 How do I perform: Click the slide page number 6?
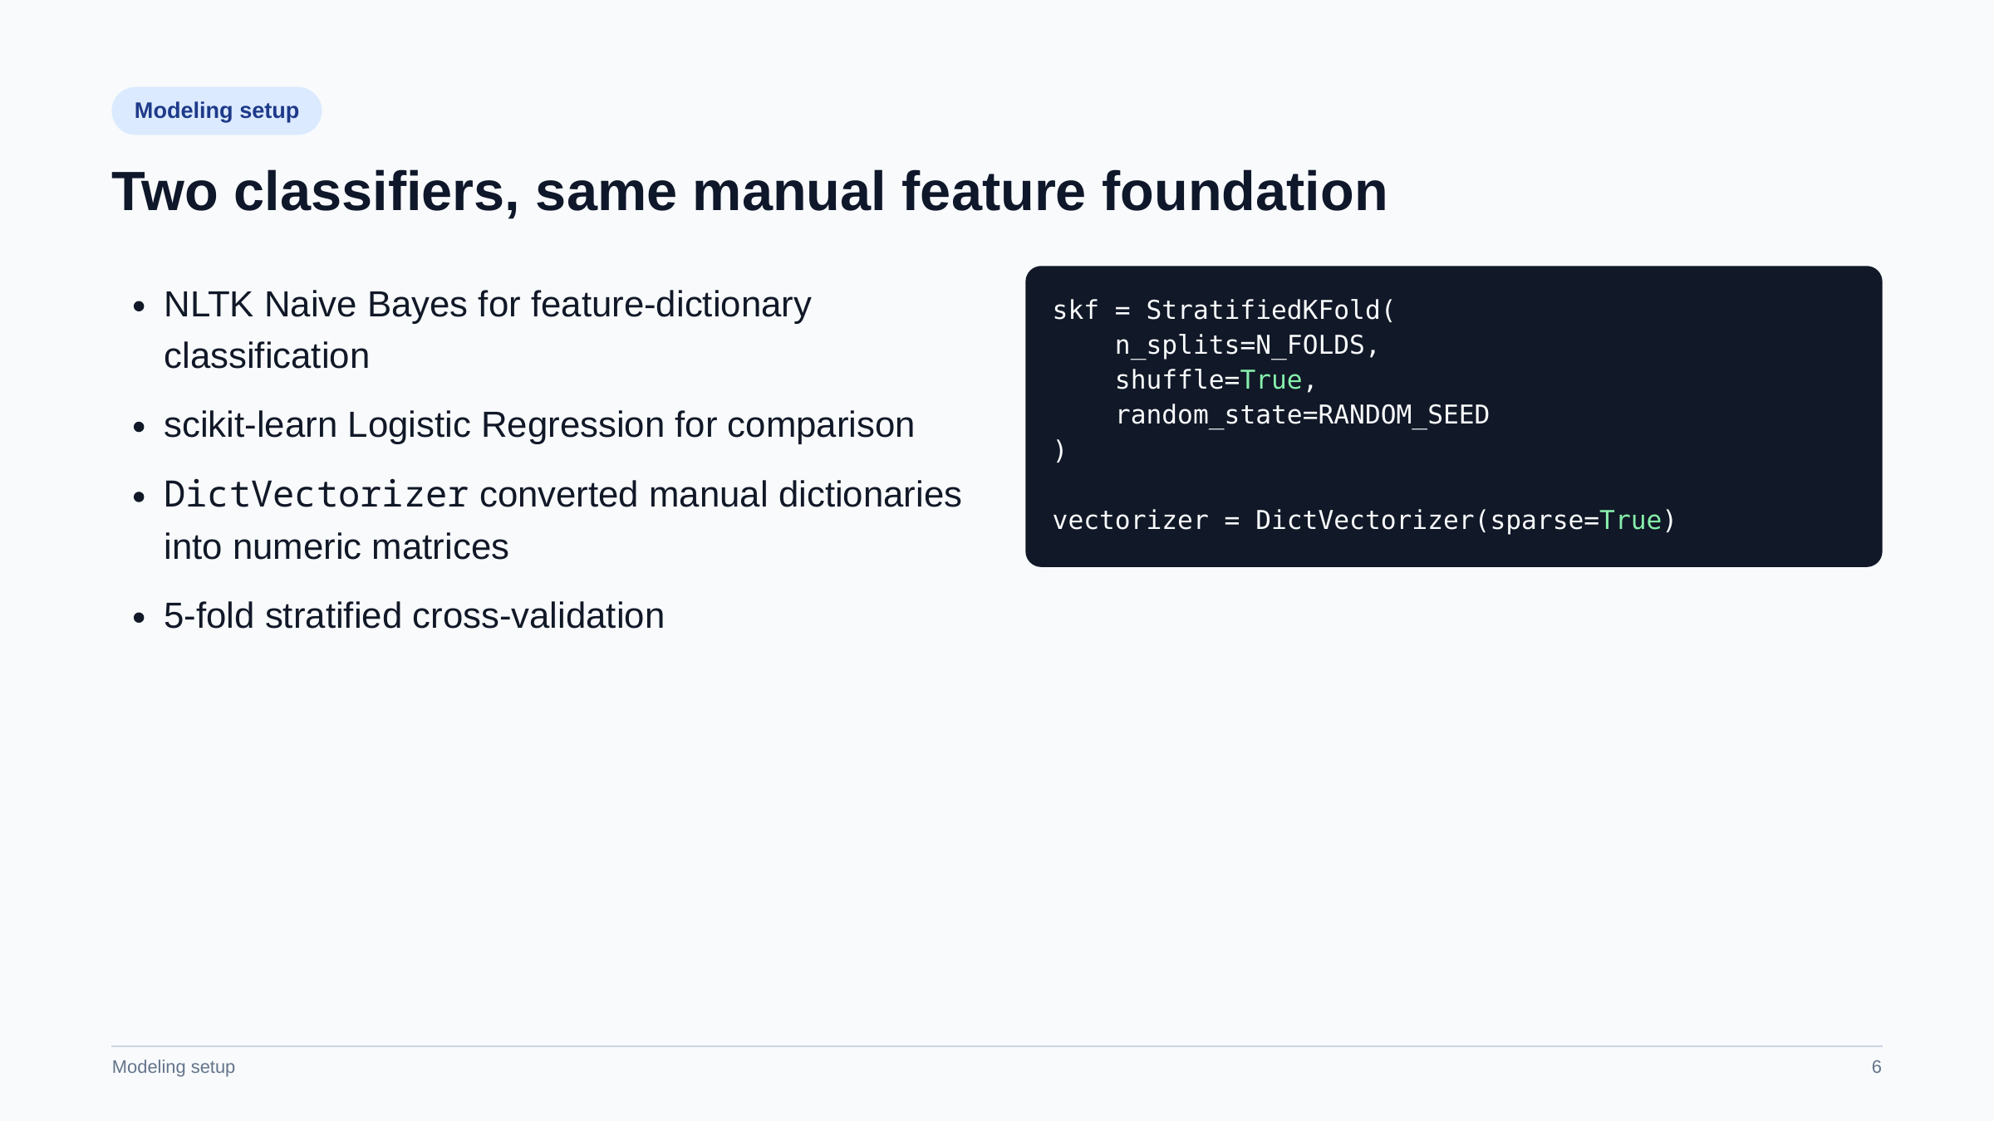[1876, 1067]
